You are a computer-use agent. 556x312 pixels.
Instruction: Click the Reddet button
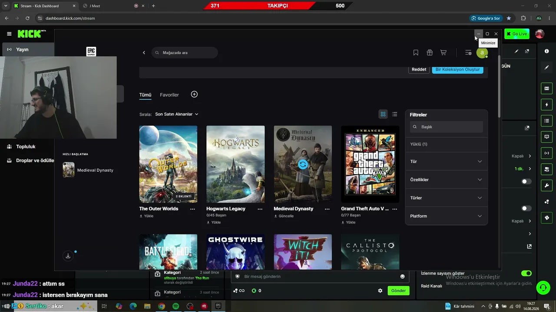click(419, 69)
